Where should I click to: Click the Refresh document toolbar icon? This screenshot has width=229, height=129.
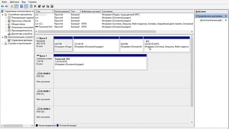tap(31, 6)
